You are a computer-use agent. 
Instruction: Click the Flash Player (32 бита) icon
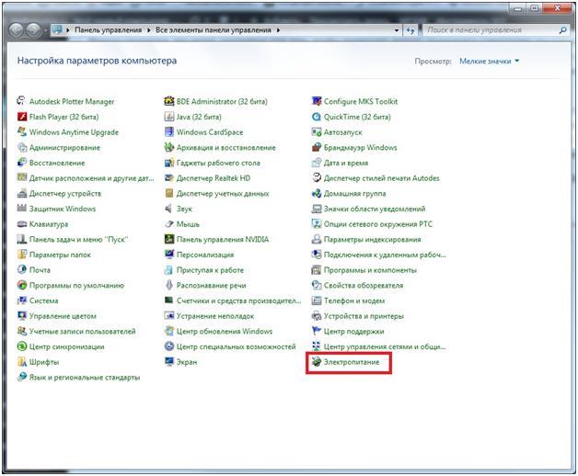[22, 117]
